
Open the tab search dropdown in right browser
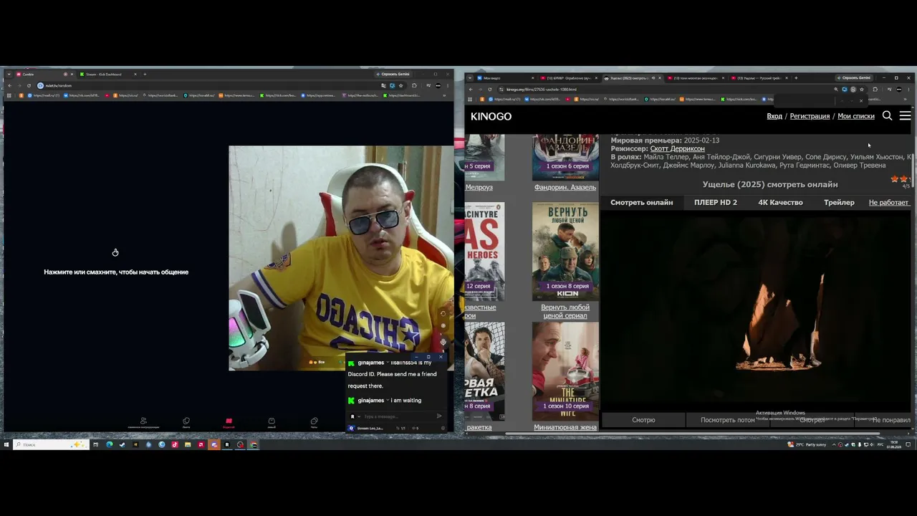point(470,77)
